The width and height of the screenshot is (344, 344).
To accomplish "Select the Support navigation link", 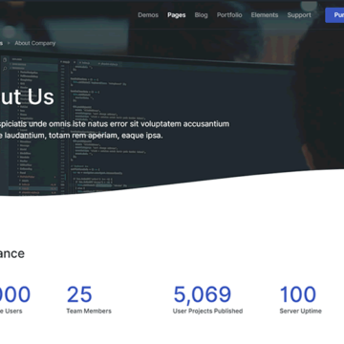I will click(x=299, y=15).
